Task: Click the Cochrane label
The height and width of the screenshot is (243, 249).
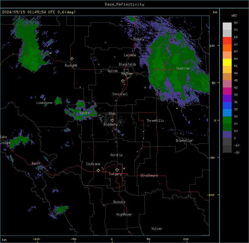Action: pyautogui.click(x=93, y=164)
